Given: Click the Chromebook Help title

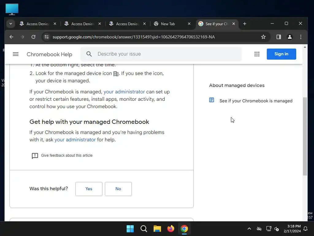Looking at the screenshot, I should (x=49, y=54).
